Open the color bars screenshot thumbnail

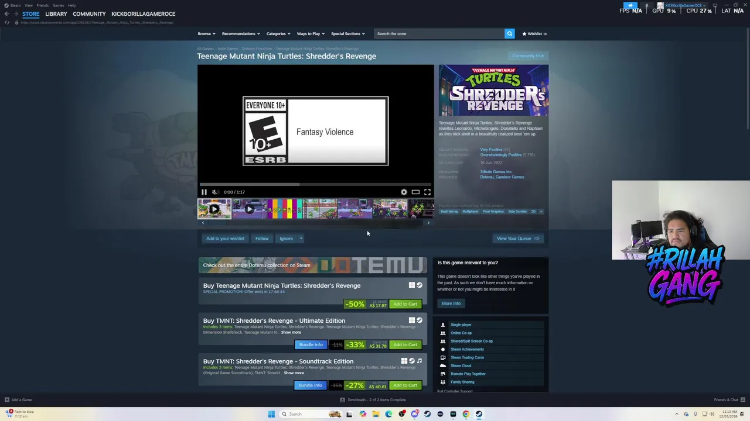click(x=284, y=209)
